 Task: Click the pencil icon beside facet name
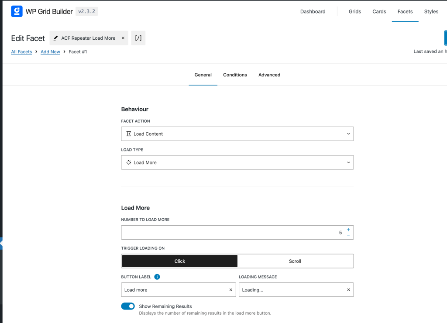tap(55, 38)
